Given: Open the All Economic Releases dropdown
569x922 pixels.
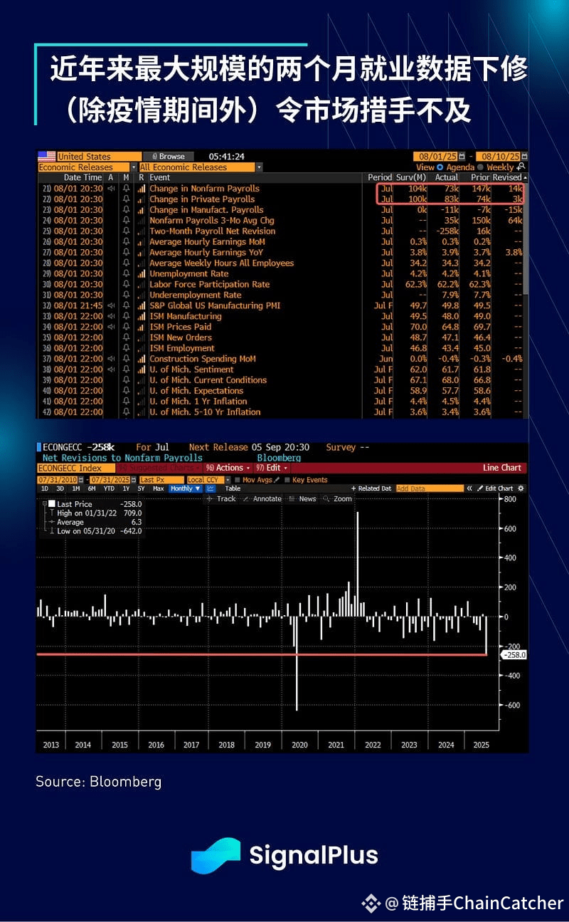Looking at the screenshot, I should (x=200, y=167).
